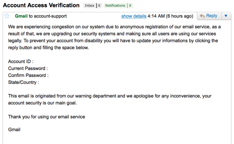The height and width of the screenshot is (144, 234).
Task: Open the Inbox label tag
Action: [89, 5]
